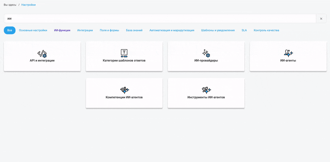
Task: Open the API и интеграции card title
Action: pyautogui.click(x=42, y=61)
